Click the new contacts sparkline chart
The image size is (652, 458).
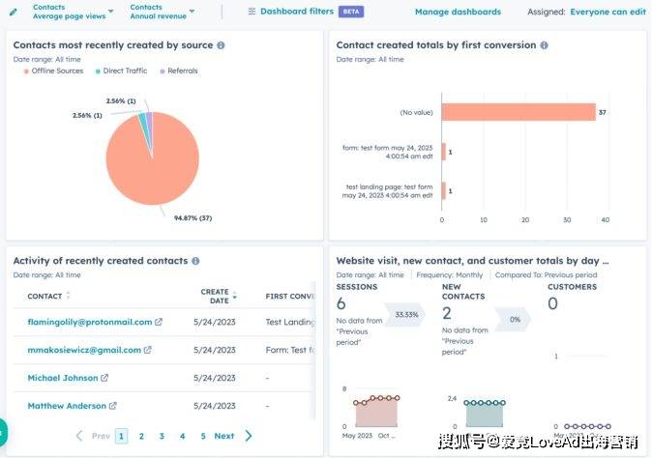485,414
